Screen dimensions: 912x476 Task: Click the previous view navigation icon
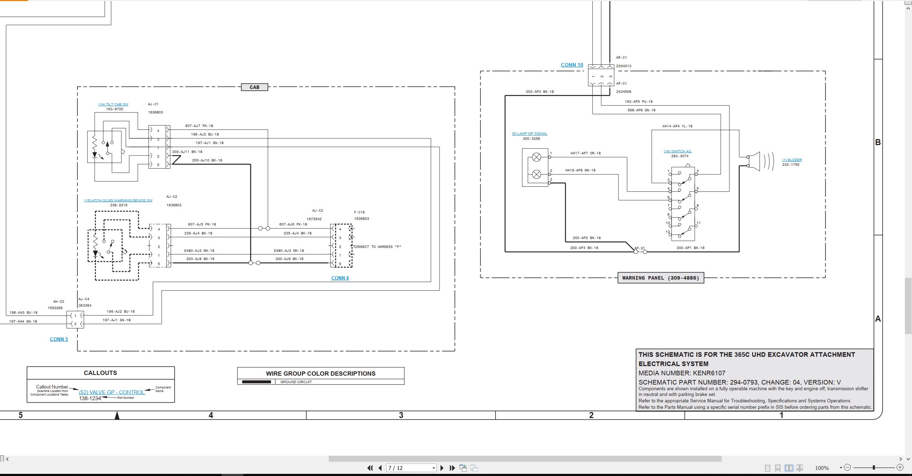[463, 468]
